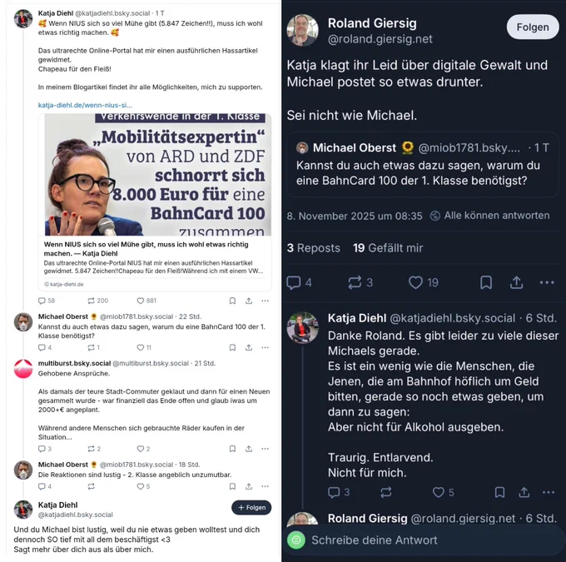View the 19 Gefällt mir list
Image resolution: width=566 pixels, height=562 pixels.
[388, 248]
